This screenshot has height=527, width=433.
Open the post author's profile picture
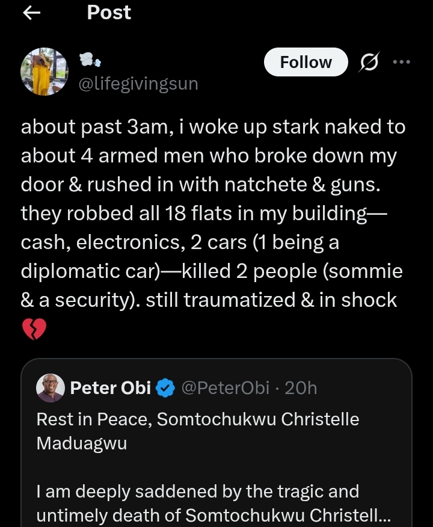click(45, 72)
